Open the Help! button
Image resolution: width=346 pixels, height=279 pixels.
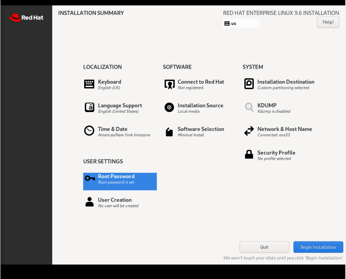click(328, 22)
